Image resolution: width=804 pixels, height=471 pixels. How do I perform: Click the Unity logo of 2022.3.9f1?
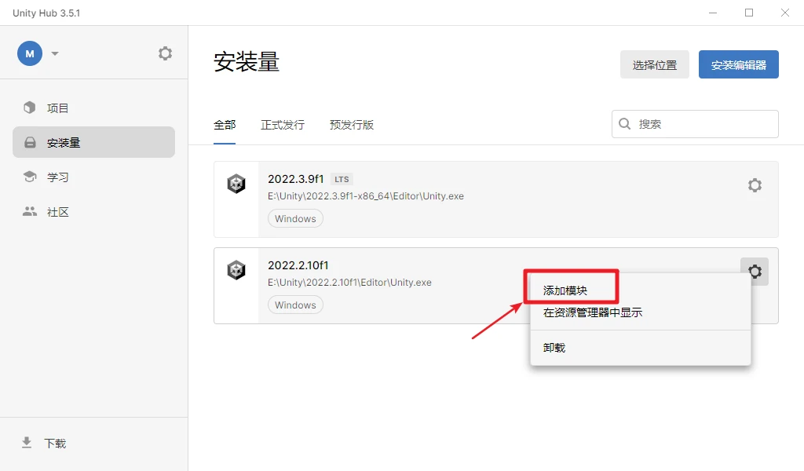[236, 184]
